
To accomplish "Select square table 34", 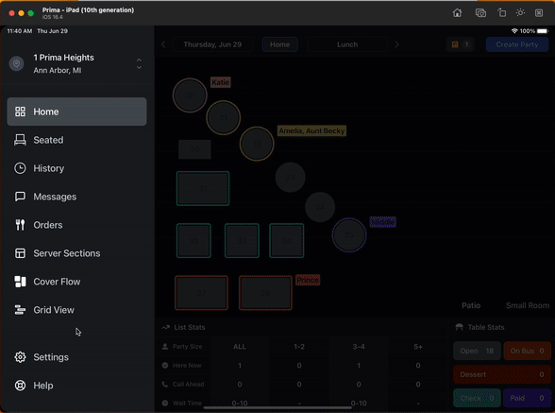I will [287, 240].
